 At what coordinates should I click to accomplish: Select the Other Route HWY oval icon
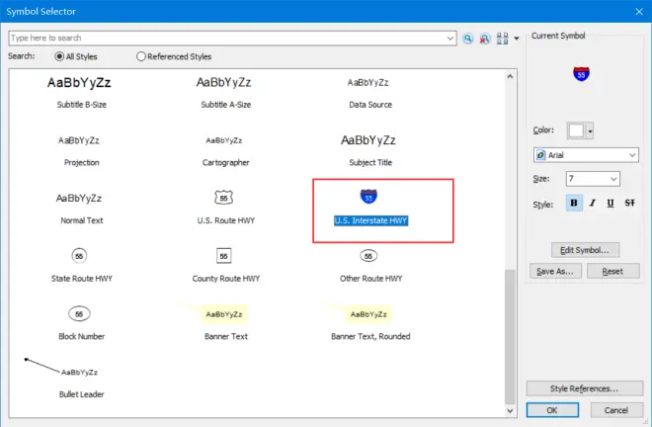tap(368, 256)
